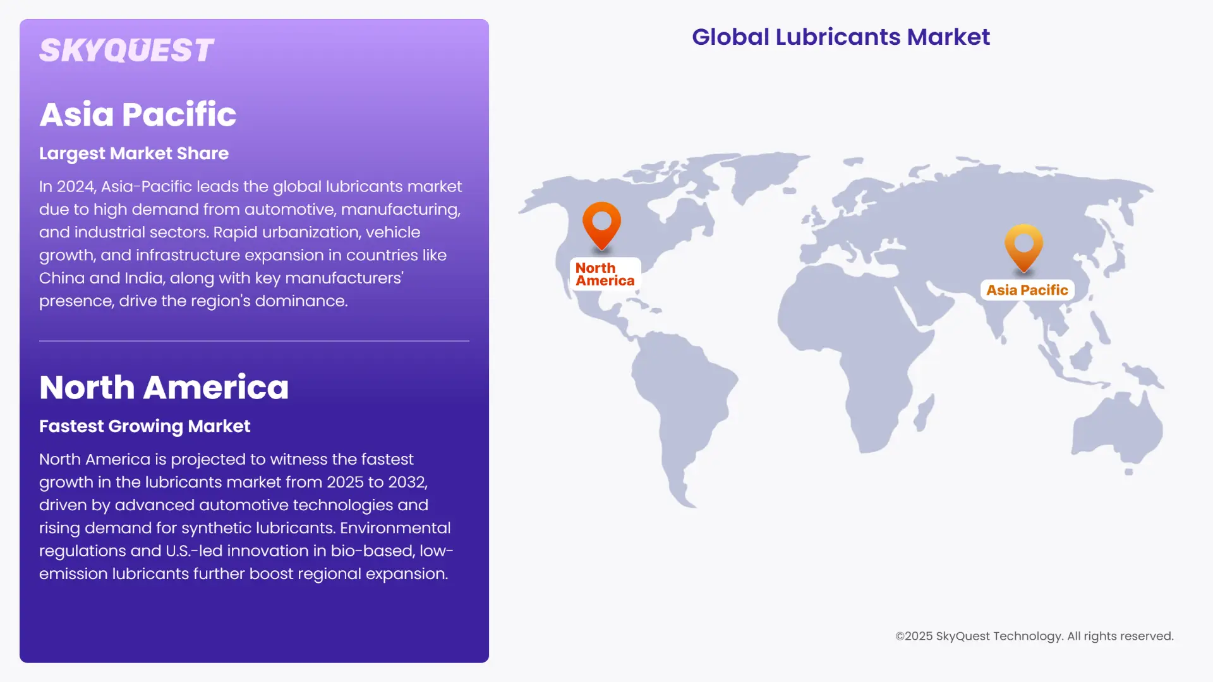Click the purple information panel background
1213x682 pixels.
(253, 619)
